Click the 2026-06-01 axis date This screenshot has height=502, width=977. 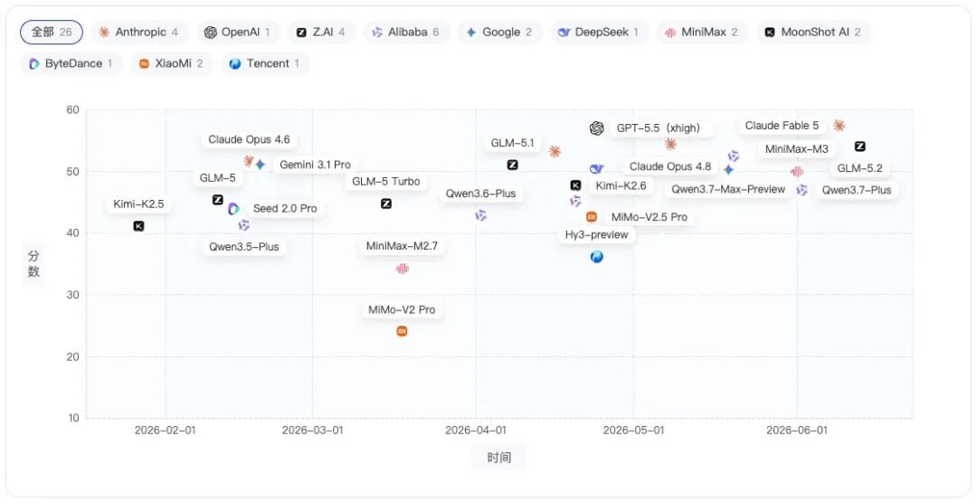(x=797, y=430)
